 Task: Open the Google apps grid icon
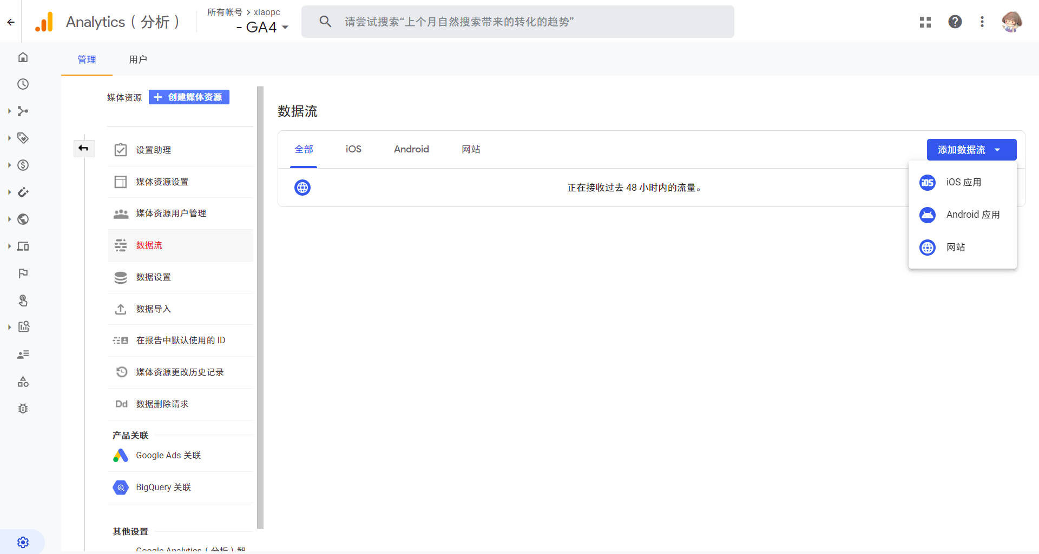tap(925, 22)
